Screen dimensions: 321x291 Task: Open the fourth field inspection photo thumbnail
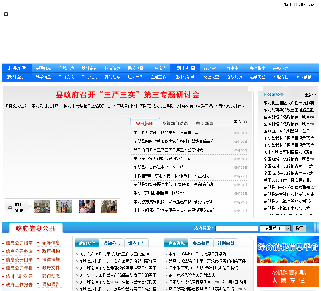coord(109,207)
